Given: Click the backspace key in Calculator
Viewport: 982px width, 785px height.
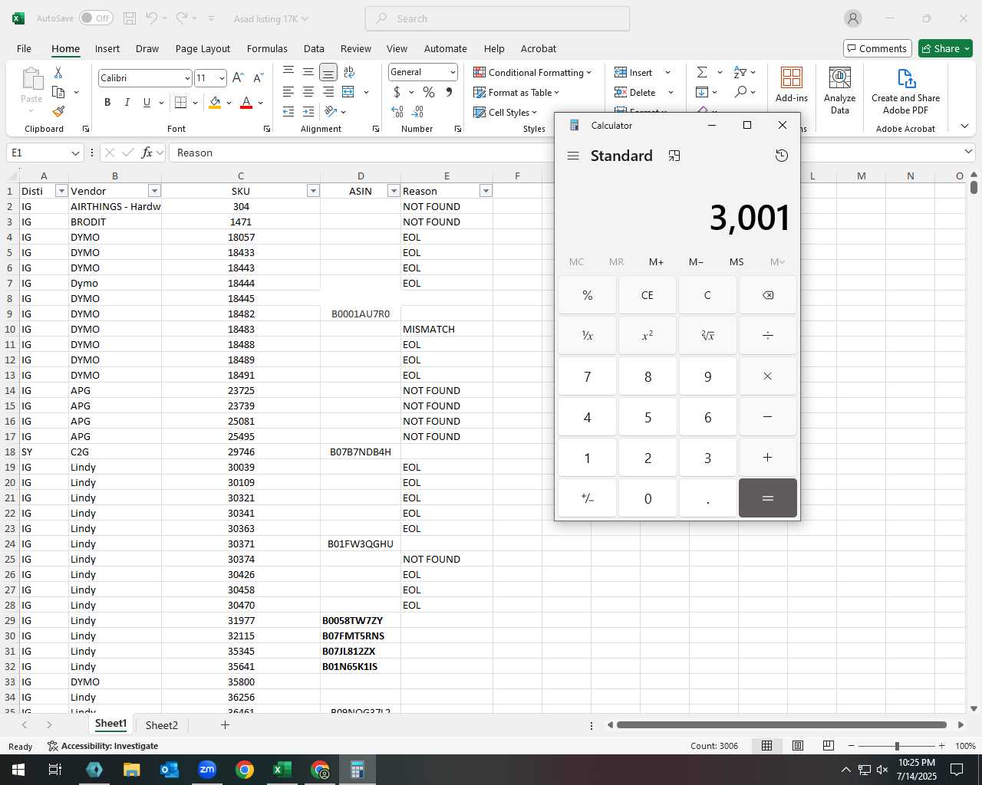Looking at the screenshot, I should click(x=768, y=295).
